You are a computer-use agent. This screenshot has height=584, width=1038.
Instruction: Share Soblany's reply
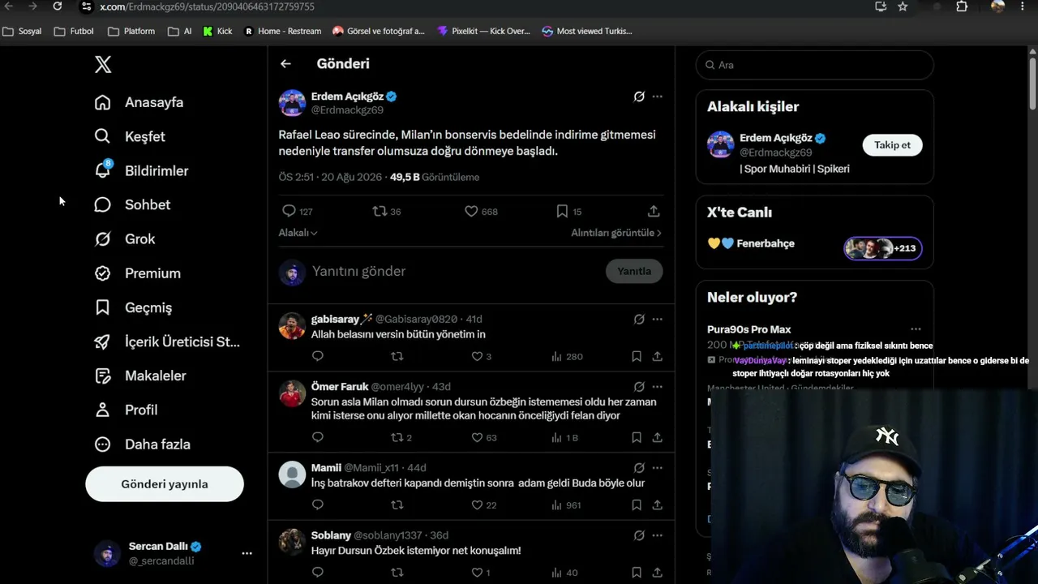pos(657,572)
